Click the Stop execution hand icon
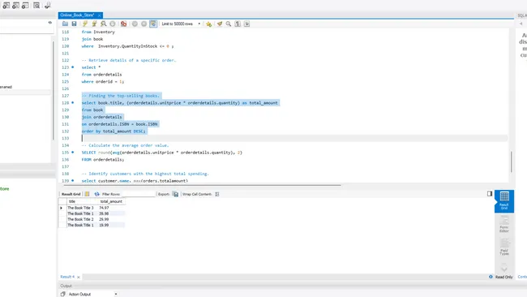 coord(113,24)
